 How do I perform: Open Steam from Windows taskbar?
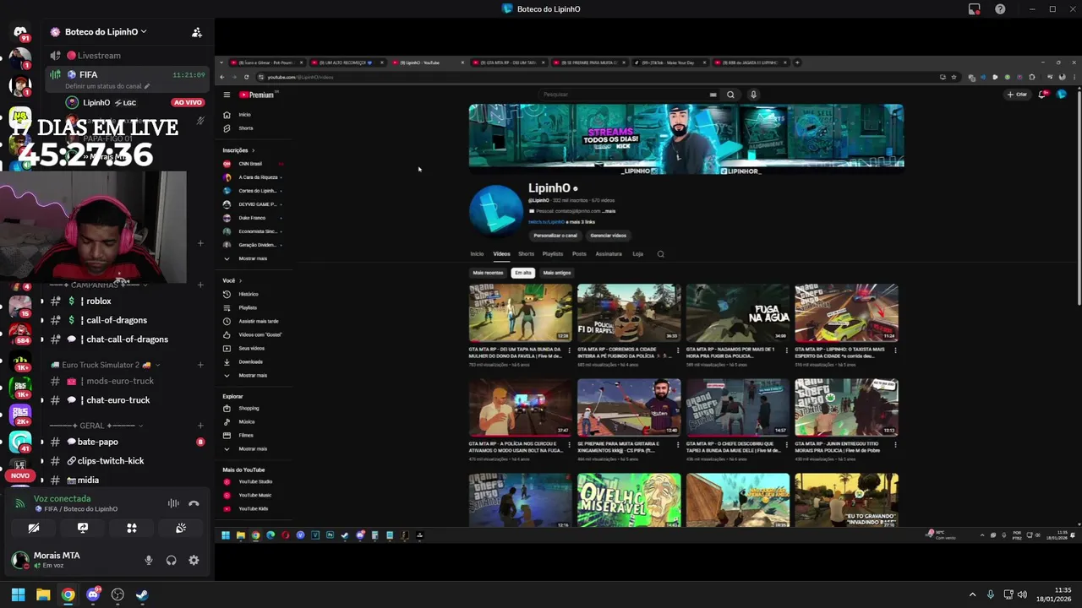(142, 594)
